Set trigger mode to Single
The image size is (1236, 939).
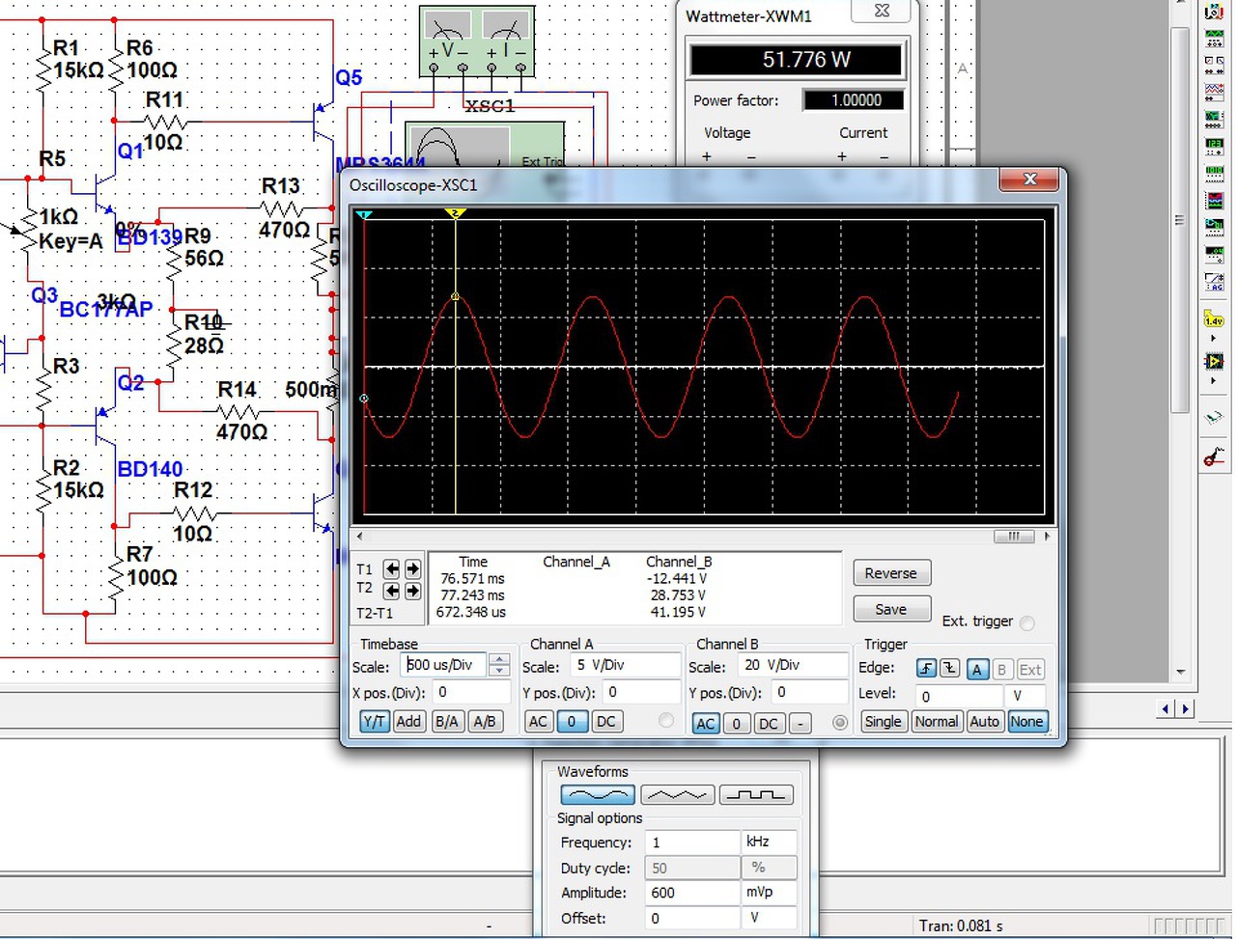[883, 722]
